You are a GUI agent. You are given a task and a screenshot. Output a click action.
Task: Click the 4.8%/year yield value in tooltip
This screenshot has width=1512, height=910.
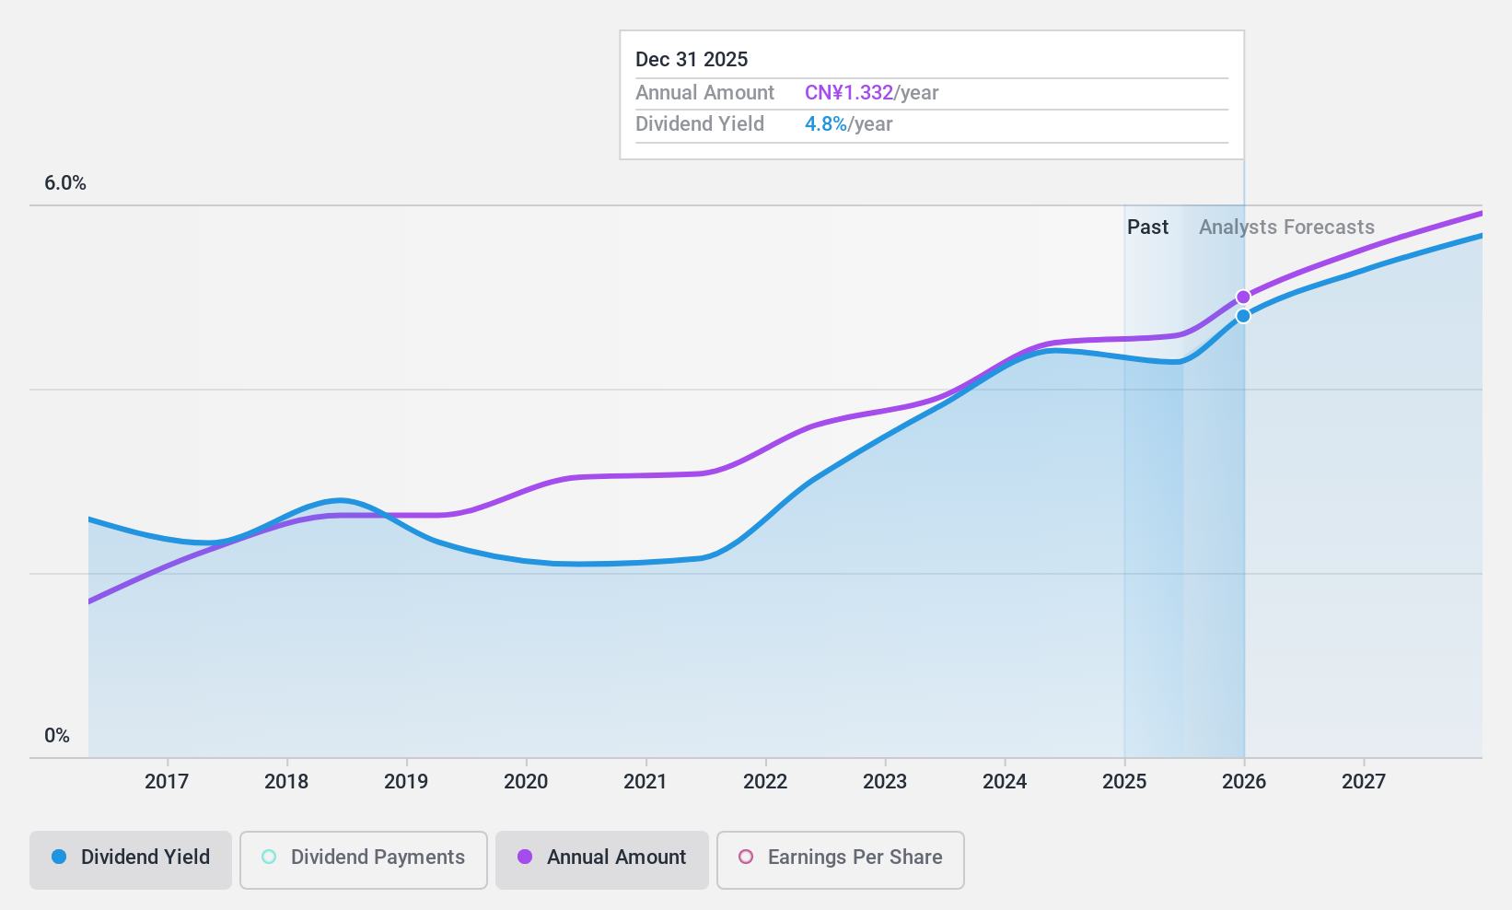coord(849,124)
